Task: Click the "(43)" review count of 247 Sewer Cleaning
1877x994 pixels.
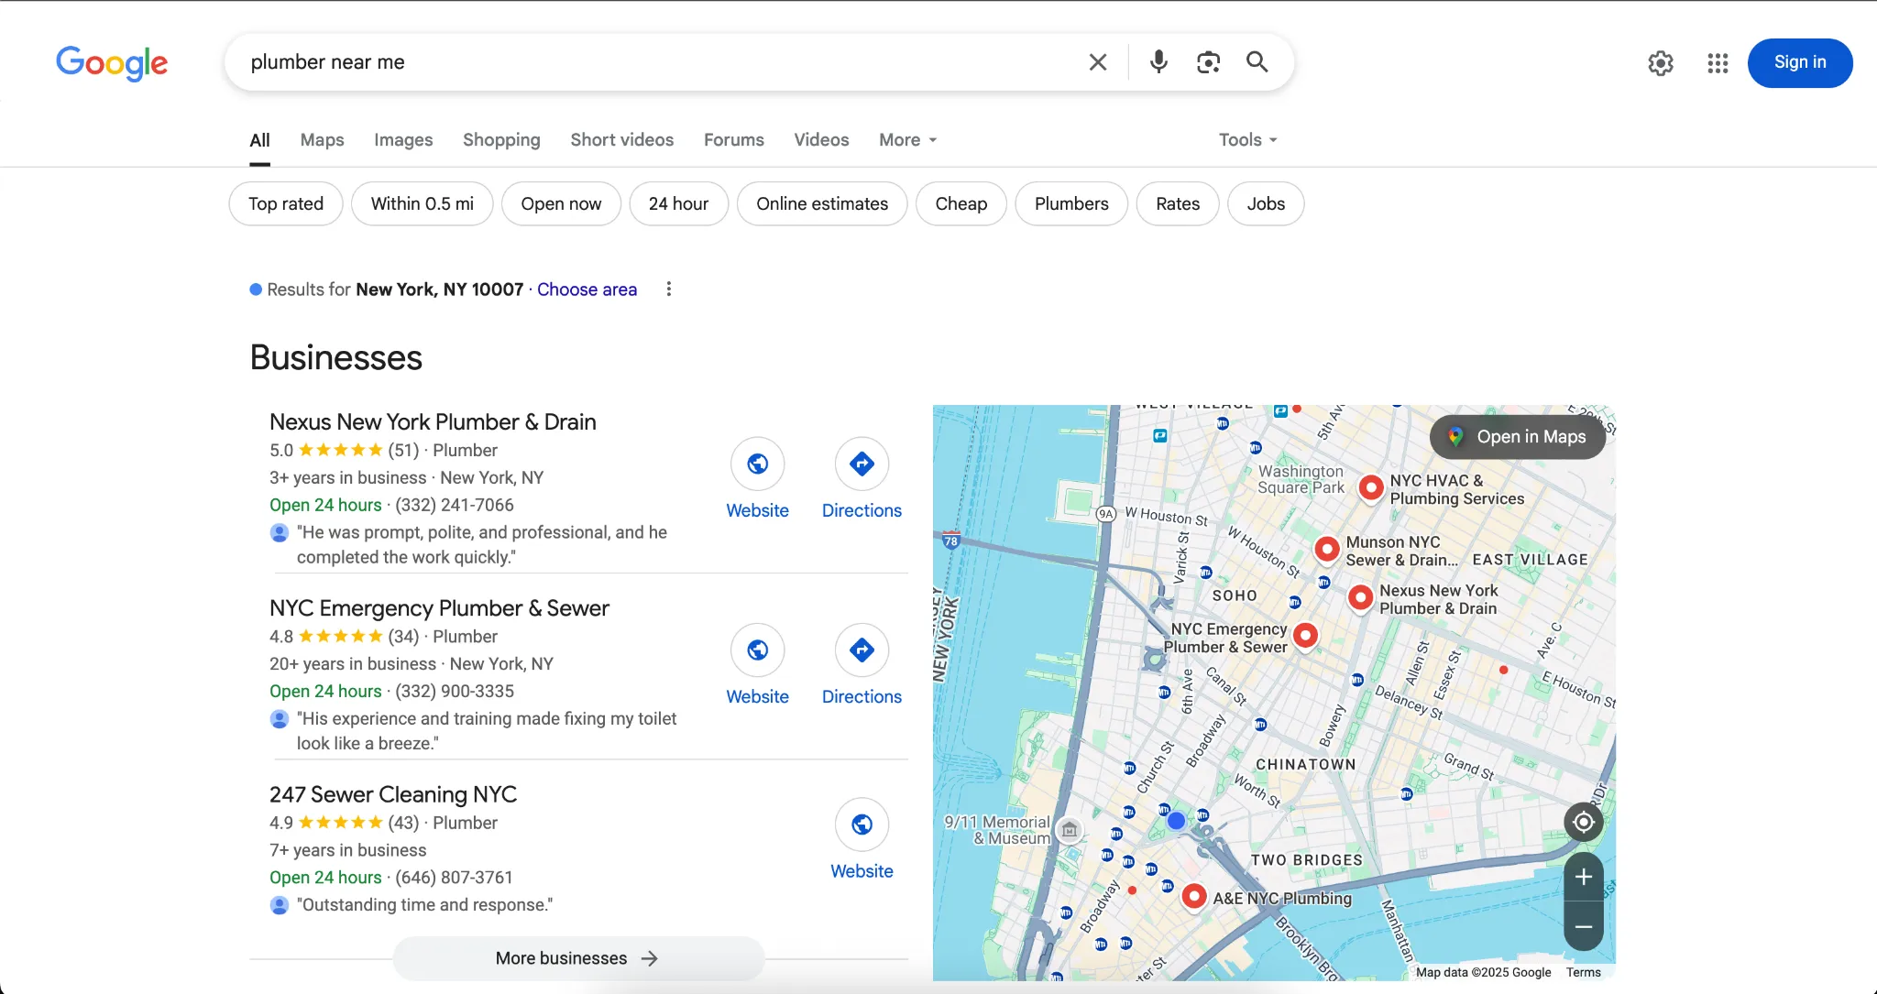Action: point(403,823)
